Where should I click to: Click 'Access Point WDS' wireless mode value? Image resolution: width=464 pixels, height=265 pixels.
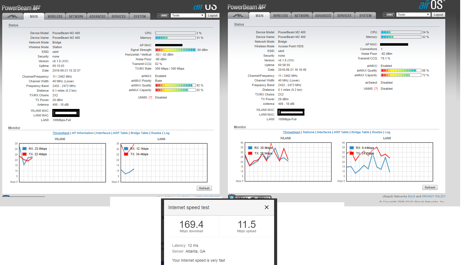(x=291, y=46)
